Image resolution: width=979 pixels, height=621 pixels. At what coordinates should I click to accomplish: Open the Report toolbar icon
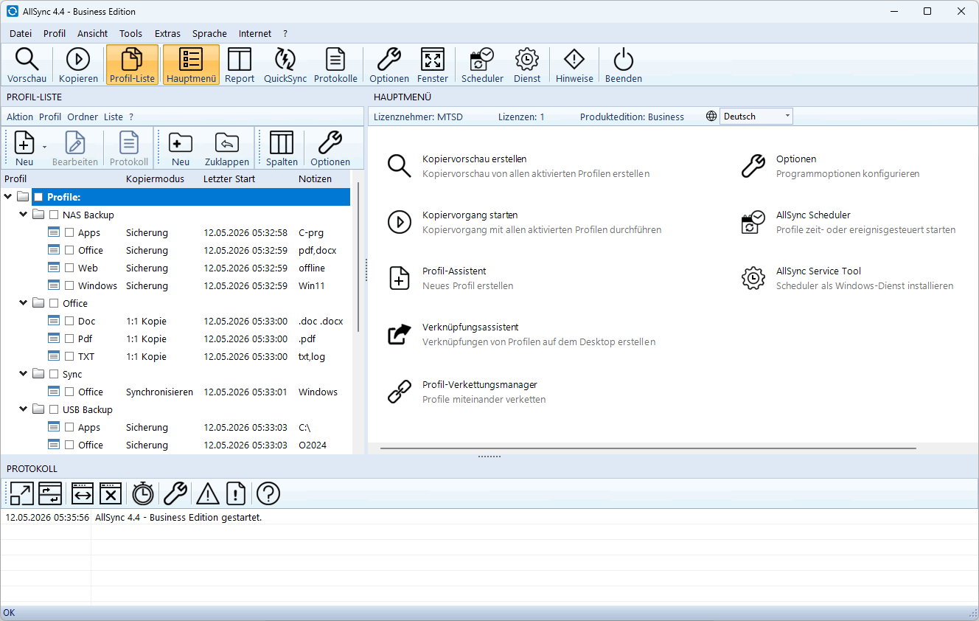(240, 65)
